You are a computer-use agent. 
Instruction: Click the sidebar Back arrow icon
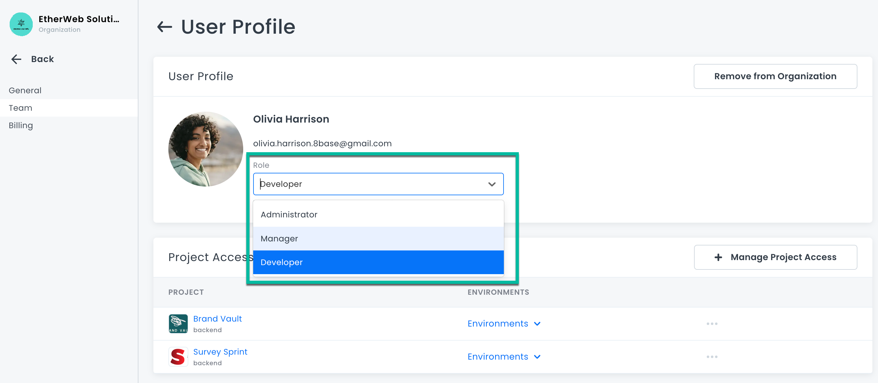16,59
